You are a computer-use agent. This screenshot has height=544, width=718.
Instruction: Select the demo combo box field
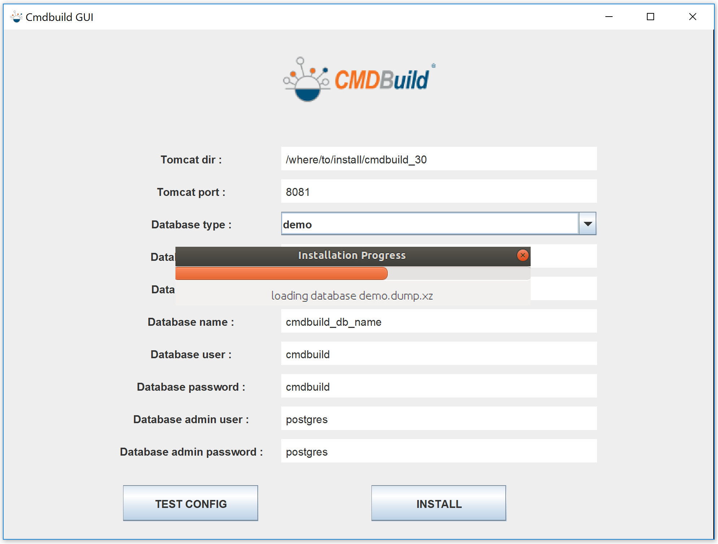pyautogui.click(x=430, y=224)
